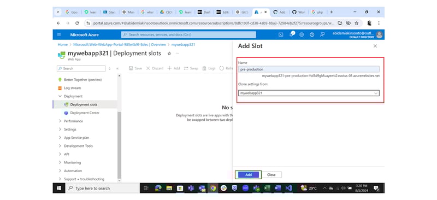Image resolution: width=437 pixels, height=200 pixels.
Task: Bookmark the page with star icon
Action: tap(357, 23)
